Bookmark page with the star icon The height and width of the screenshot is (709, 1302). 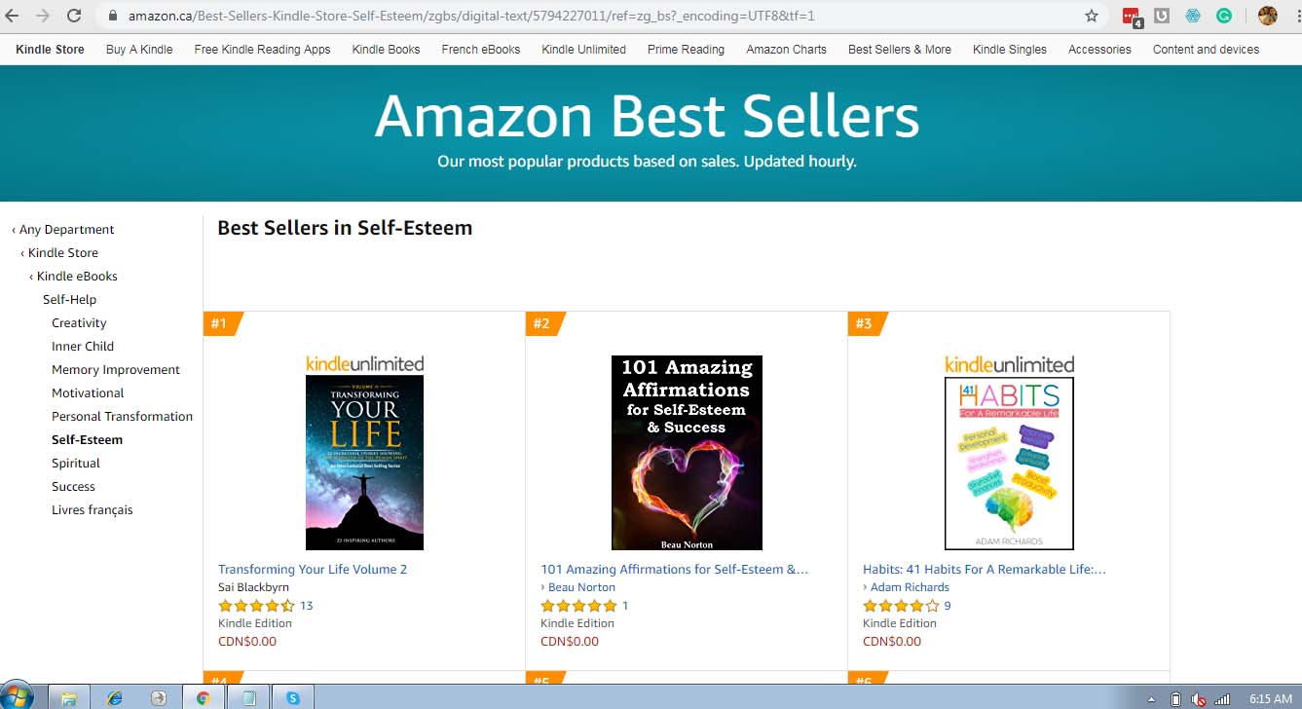click(x=1092, y=16)
